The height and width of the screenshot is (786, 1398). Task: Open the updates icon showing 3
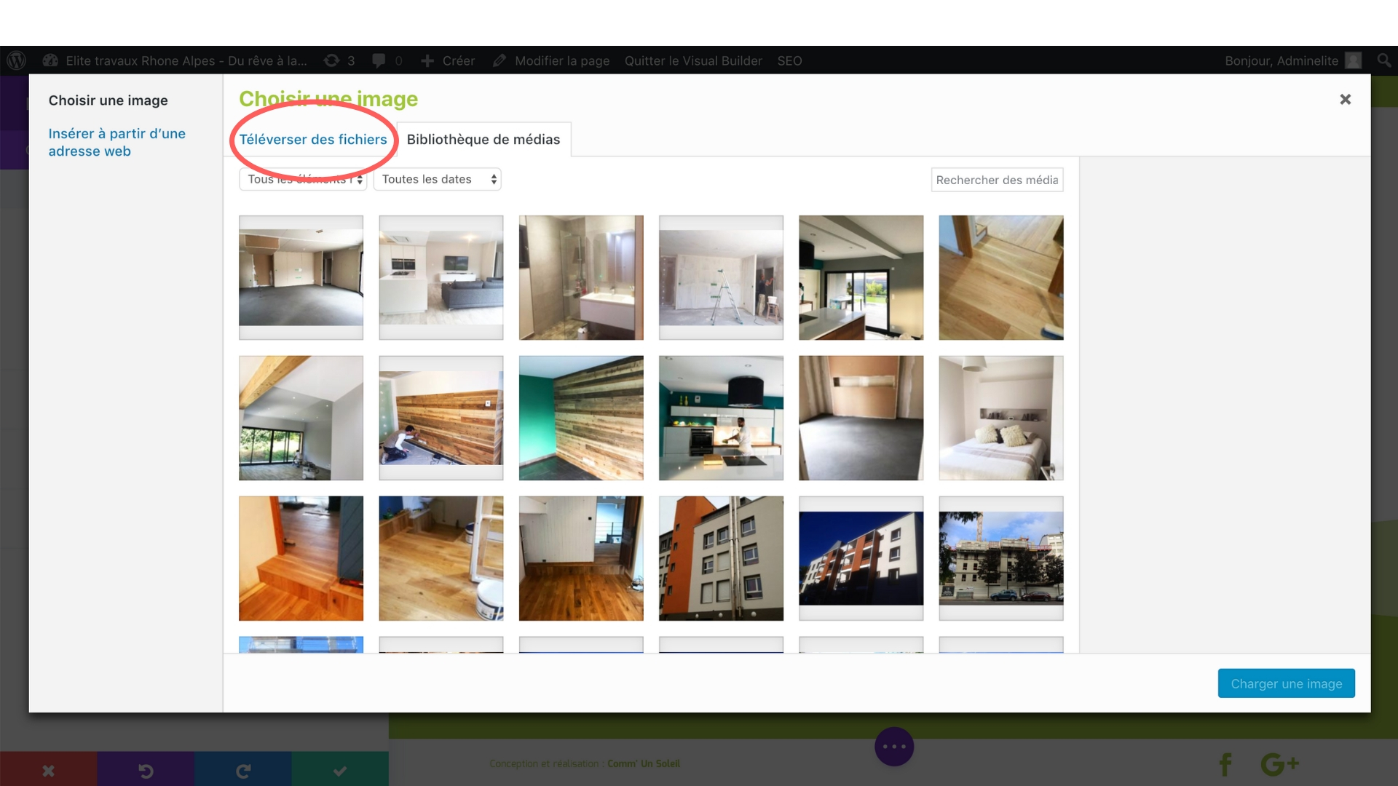[x=339, y=60]
